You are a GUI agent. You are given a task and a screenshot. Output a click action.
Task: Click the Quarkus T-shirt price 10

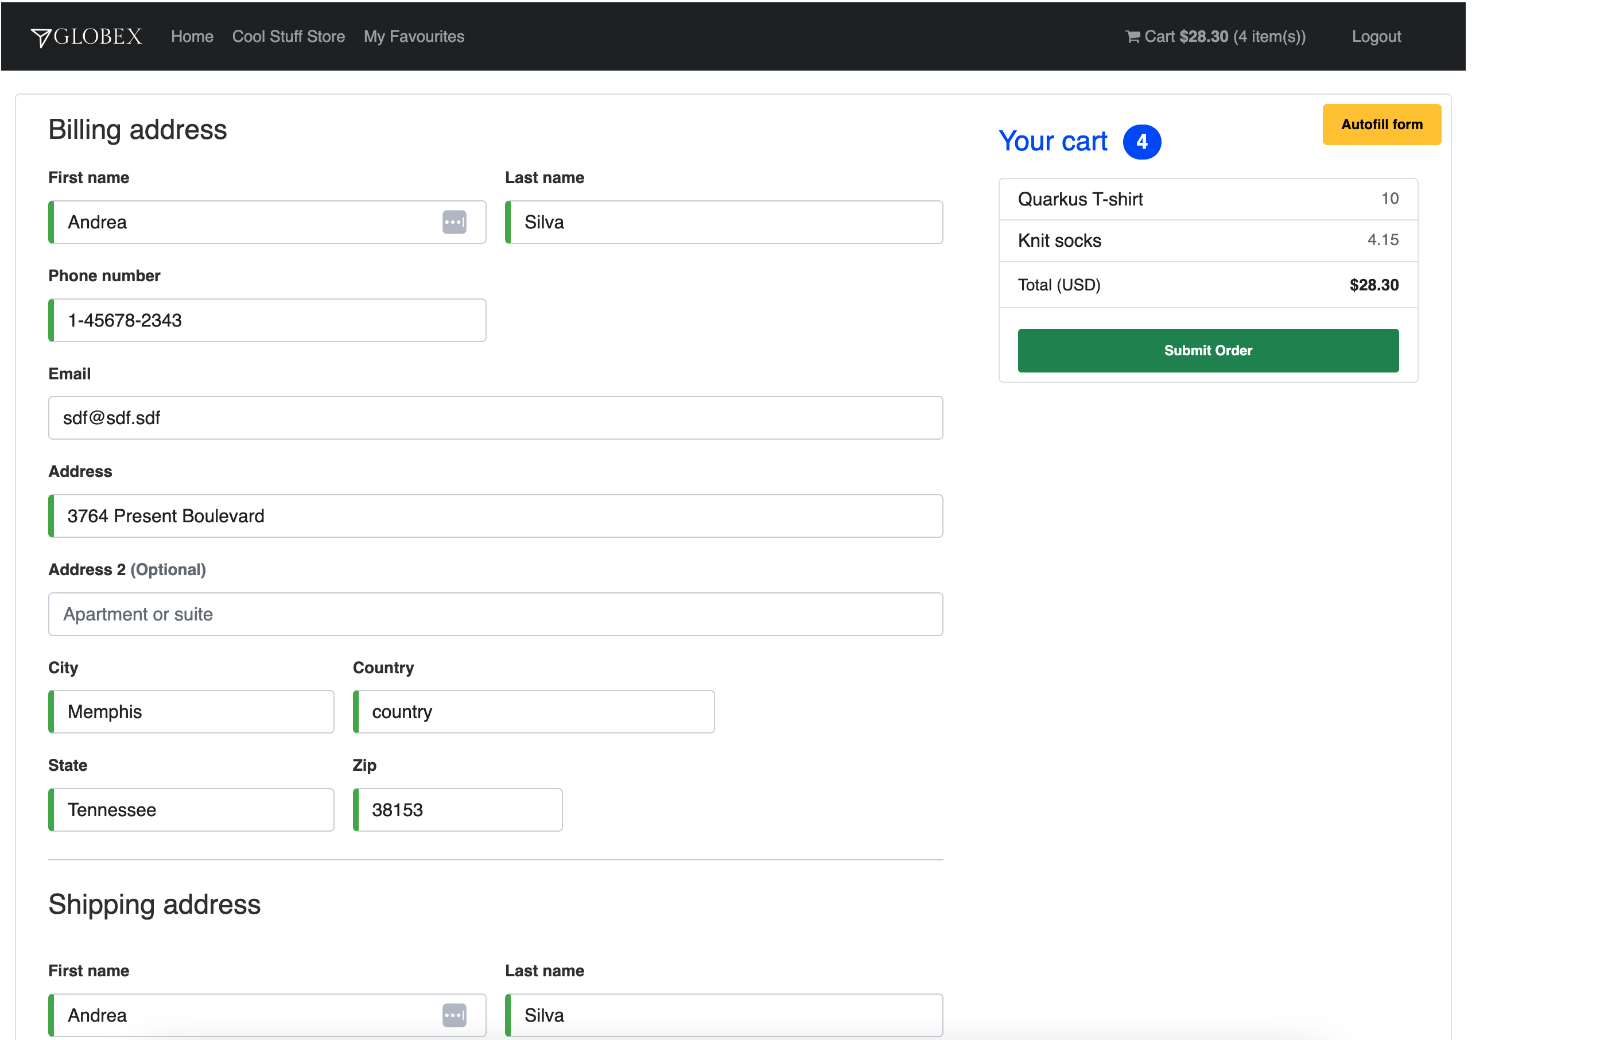coord(1391,199)
